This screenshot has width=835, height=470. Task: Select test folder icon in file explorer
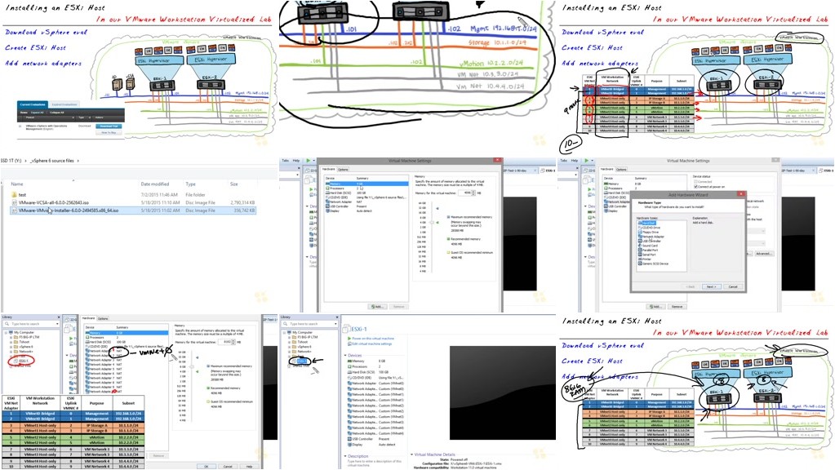(x=14, y=195)
